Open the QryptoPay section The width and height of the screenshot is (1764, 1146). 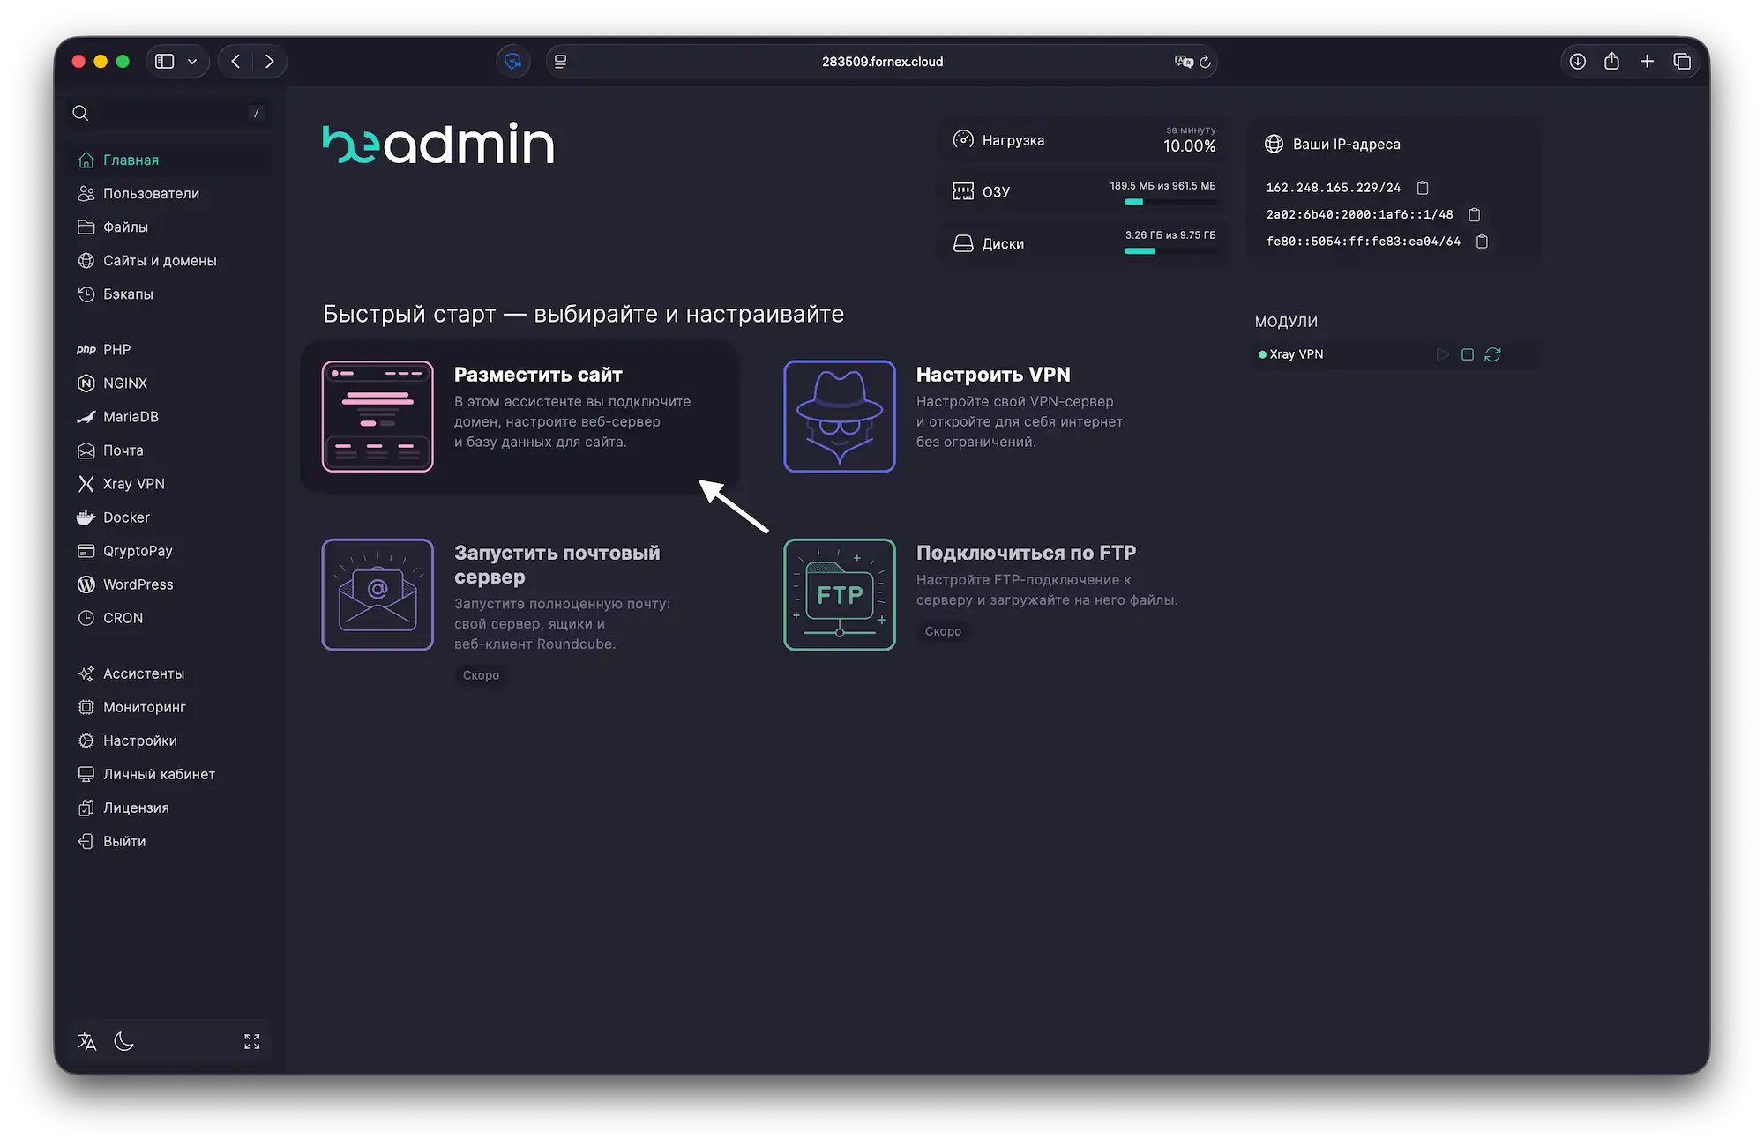click(137, 550)
